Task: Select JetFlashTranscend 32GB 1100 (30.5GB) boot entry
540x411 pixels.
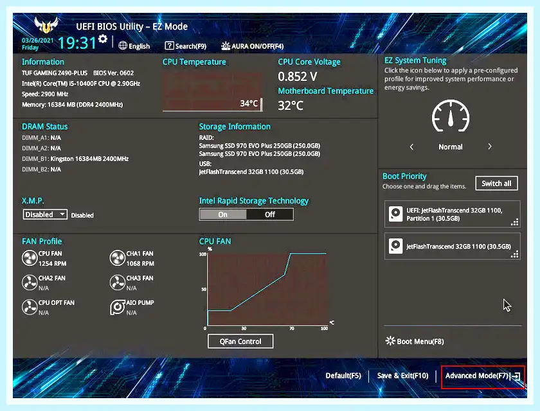Action: [452, 246]
